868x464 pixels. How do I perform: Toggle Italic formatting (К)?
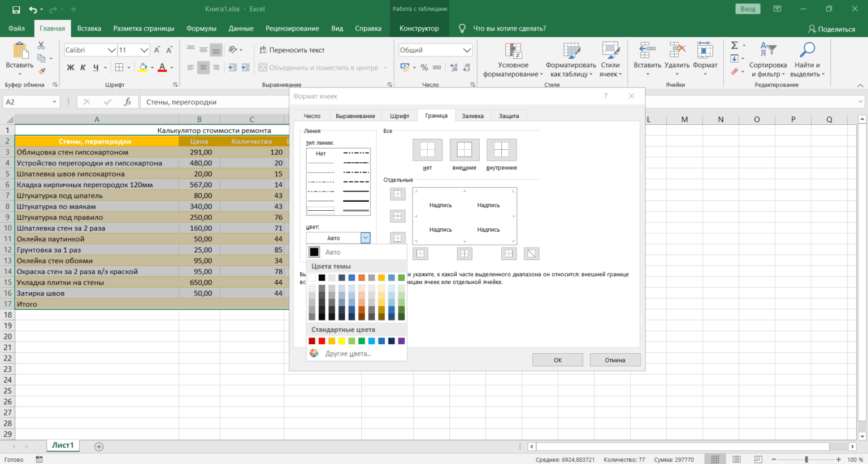coord(83,67)
